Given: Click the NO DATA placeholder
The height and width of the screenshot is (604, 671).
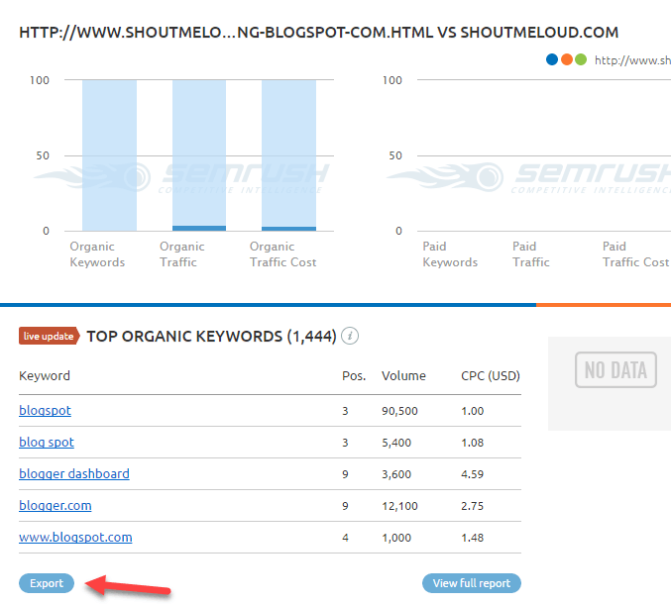Looking at the screenshot, I should pos(615,369).
